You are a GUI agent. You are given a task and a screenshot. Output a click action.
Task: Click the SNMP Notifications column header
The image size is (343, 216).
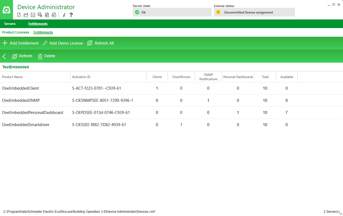click(x=208, y=77)
